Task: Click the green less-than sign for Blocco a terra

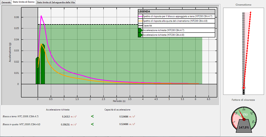Action: tap(92, 116)
